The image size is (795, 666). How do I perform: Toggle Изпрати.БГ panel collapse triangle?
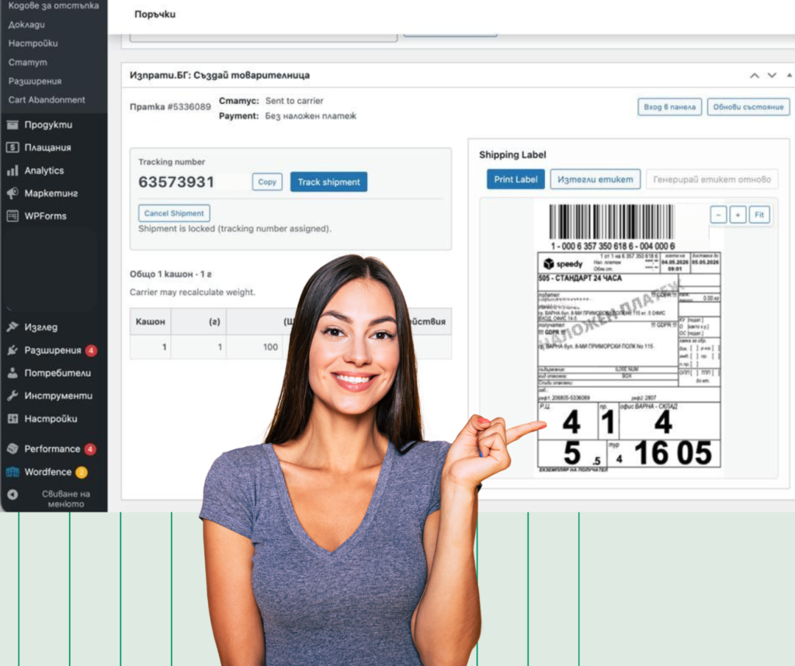click(790, 75)
